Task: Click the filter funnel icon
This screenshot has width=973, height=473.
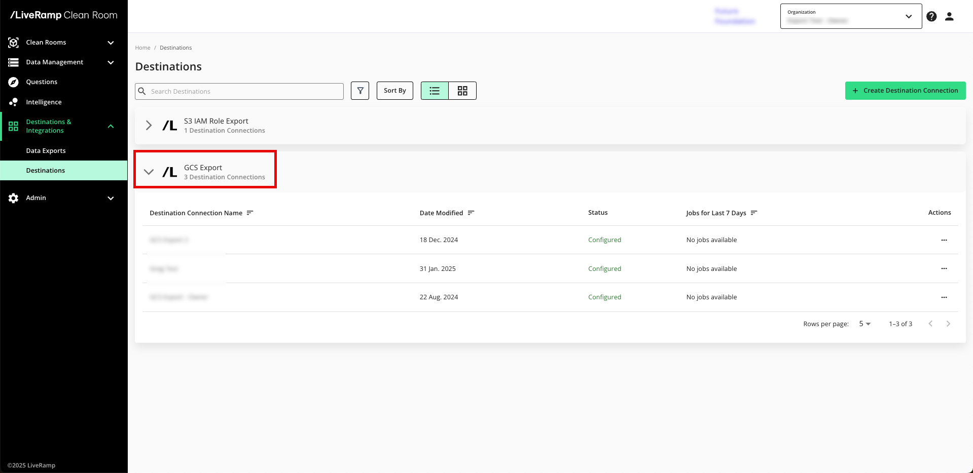Action: point(360,91)
